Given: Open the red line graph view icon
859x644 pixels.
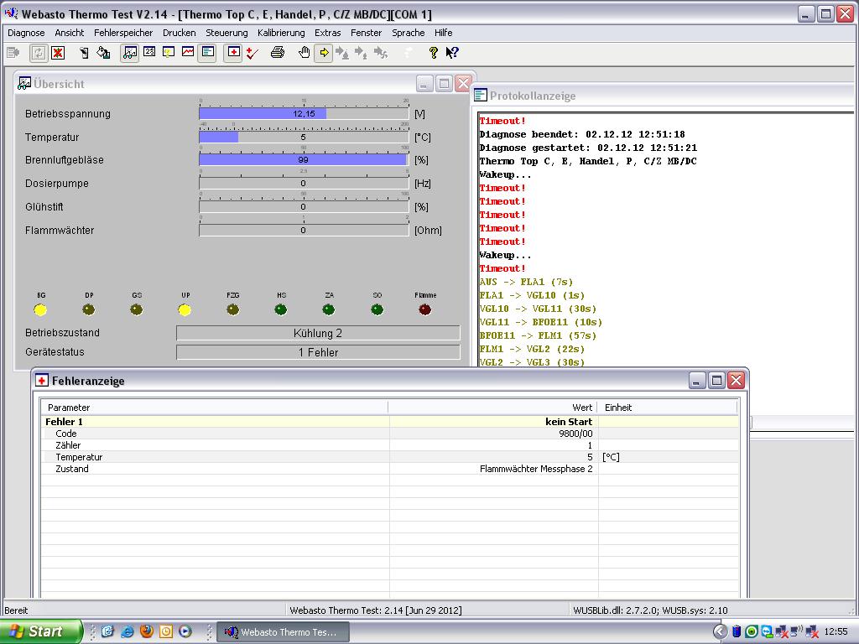Looking at the screenshot, I should (188, 52).
